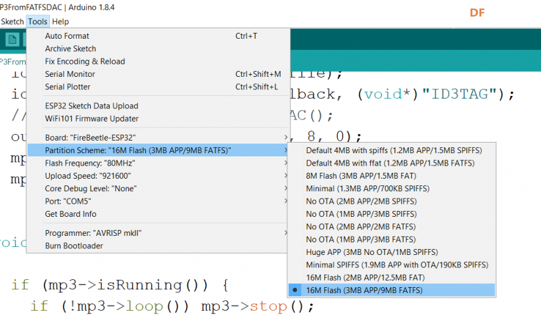
Task: Select 8M Flash (3MB APP/1.5MB FAT)
Action: (x=392, y=176)
